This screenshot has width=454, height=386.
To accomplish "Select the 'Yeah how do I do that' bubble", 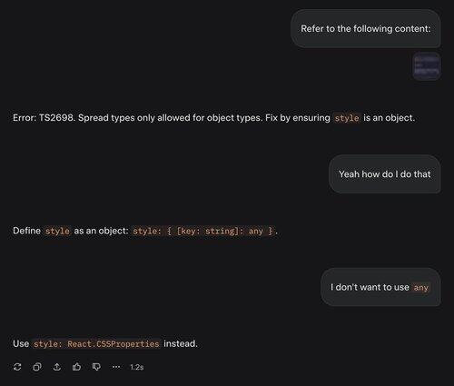I will tap(385, 174).
